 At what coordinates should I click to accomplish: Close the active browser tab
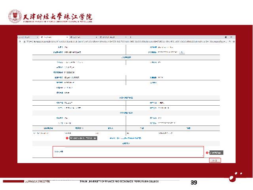(67, 37)
